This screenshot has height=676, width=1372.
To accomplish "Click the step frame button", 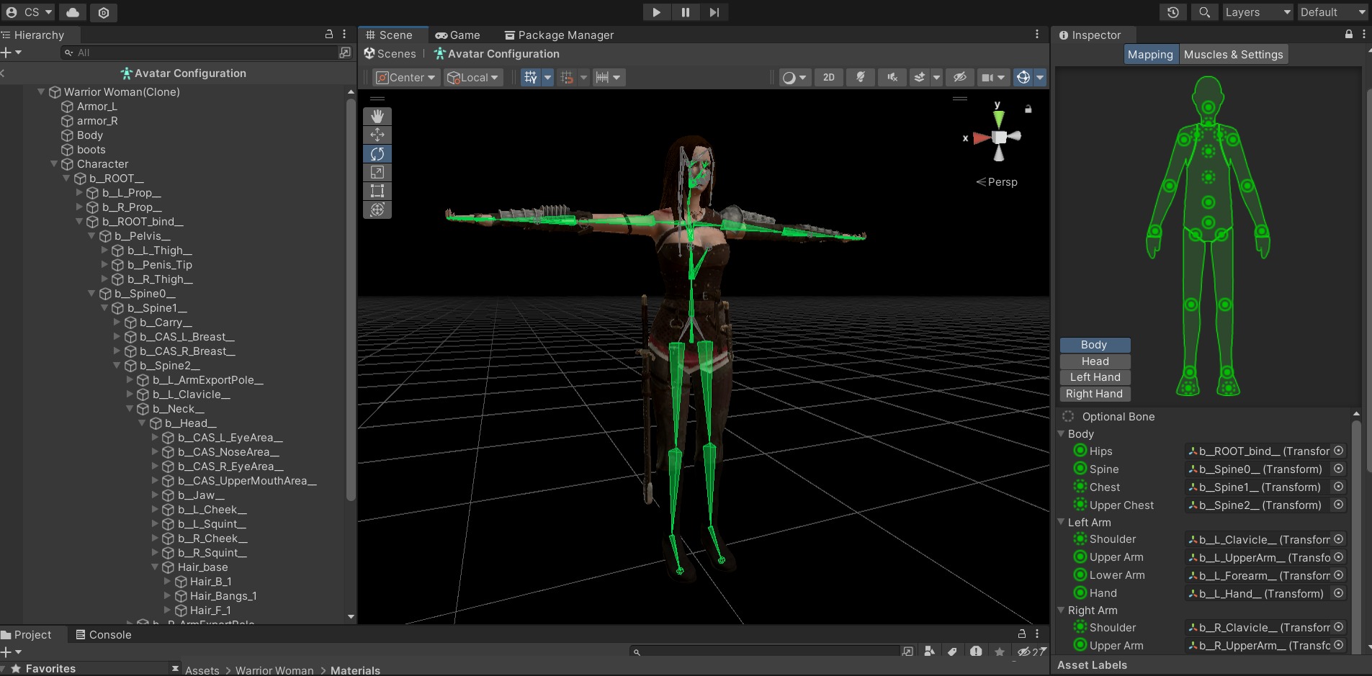I will point(714,12).
